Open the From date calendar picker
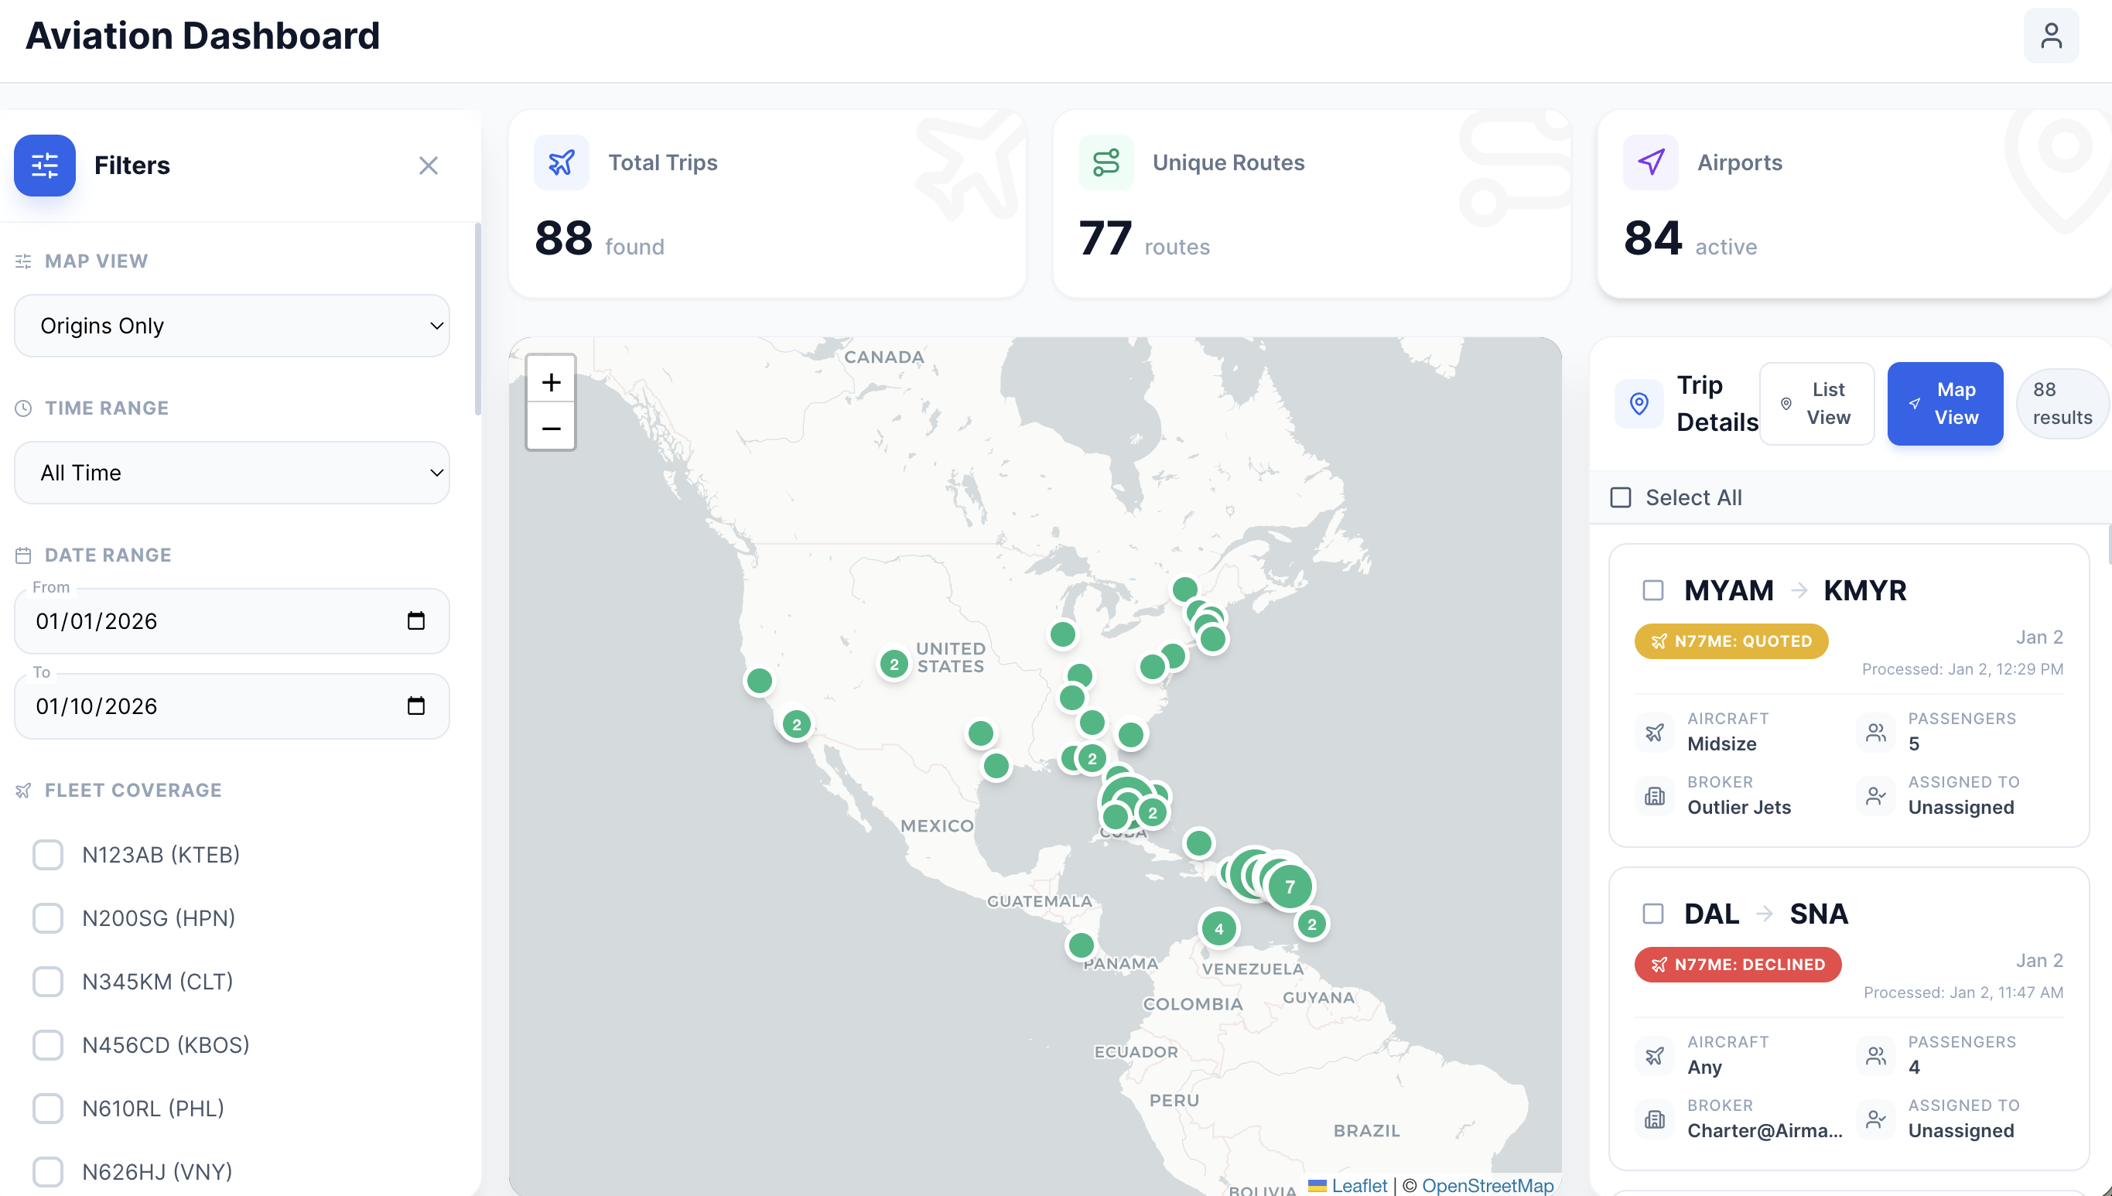Screen dimensions: 2112x1196 coord(415,620)
